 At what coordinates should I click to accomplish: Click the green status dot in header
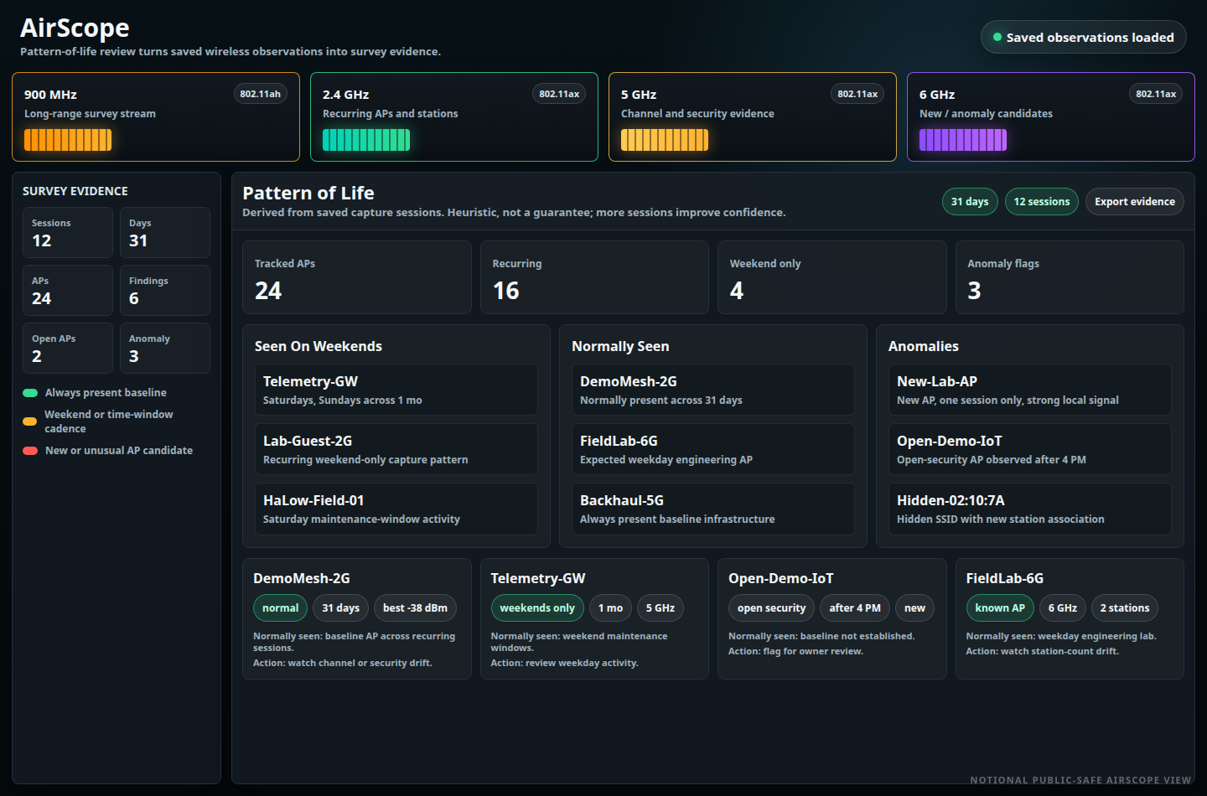point(997,37)
